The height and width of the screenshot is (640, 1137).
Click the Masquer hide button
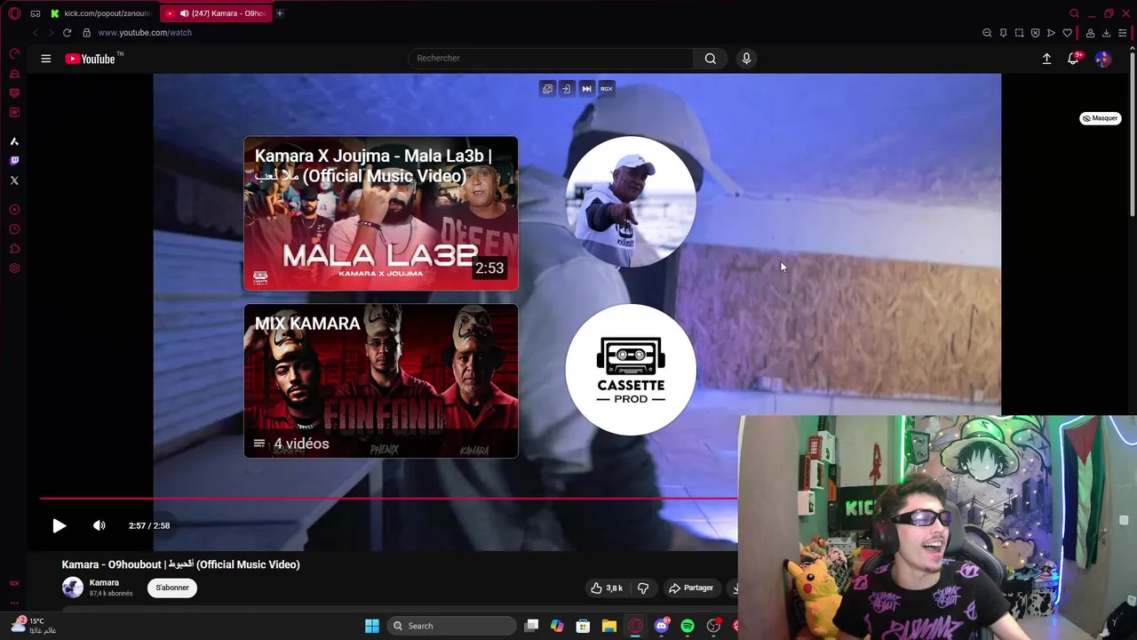point(1101,118)
